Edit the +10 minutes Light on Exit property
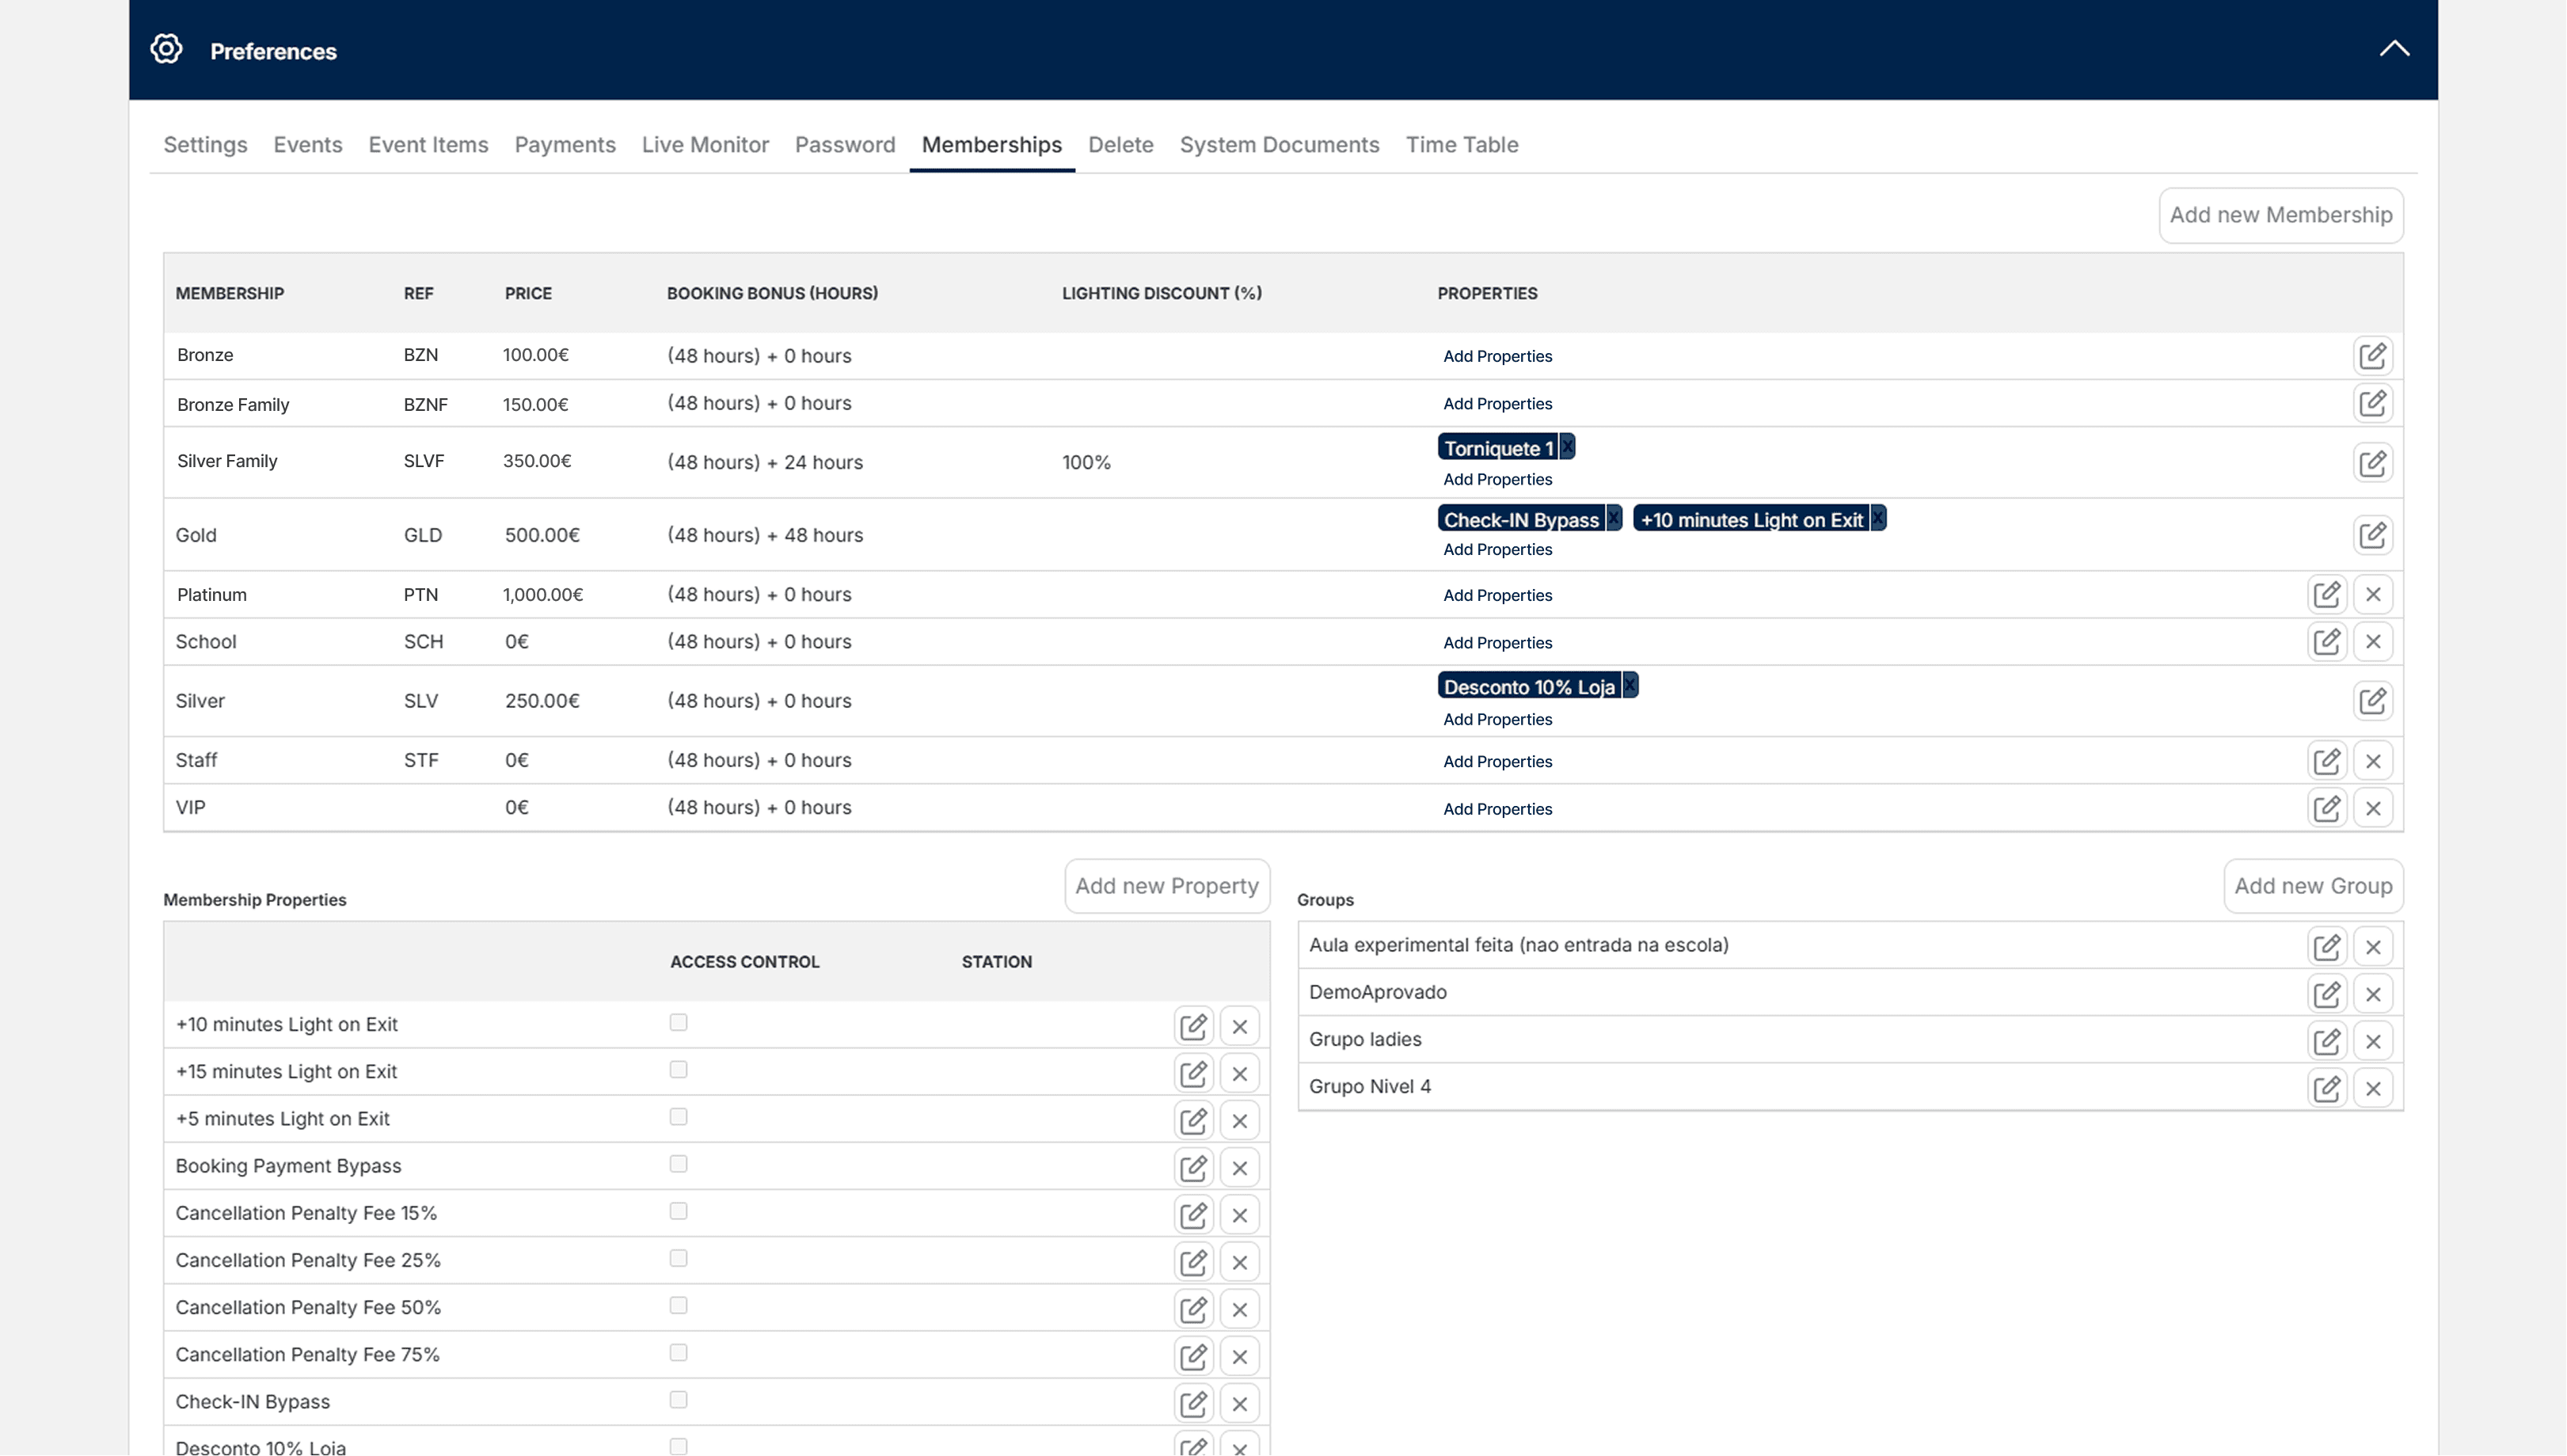This screenshot has height=1456, width=2567. pos(1193,1026)
